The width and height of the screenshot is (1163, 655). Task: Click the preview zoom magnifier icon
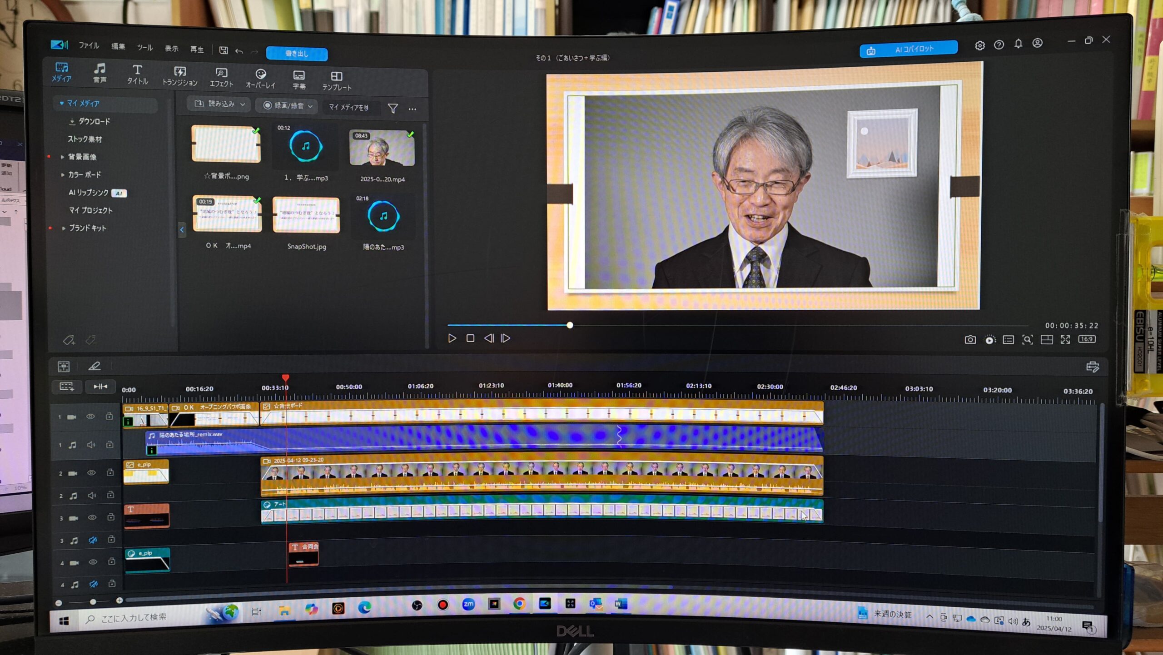click(1027, 340)
